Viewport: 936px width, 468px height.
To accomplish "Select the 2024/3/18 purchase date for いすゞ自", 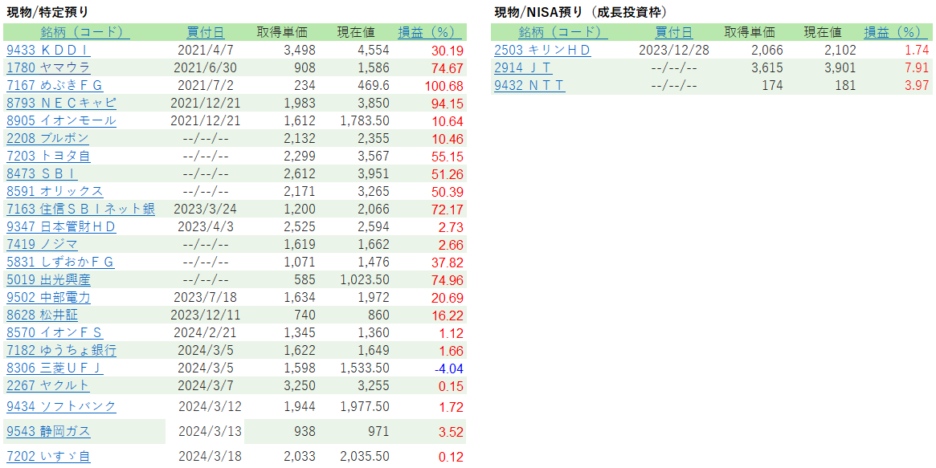I will 210,457.
